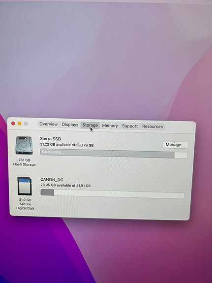This screenshot has width=212, height=283.
Task: Select the Storage tab
Action: click(90, 125)
